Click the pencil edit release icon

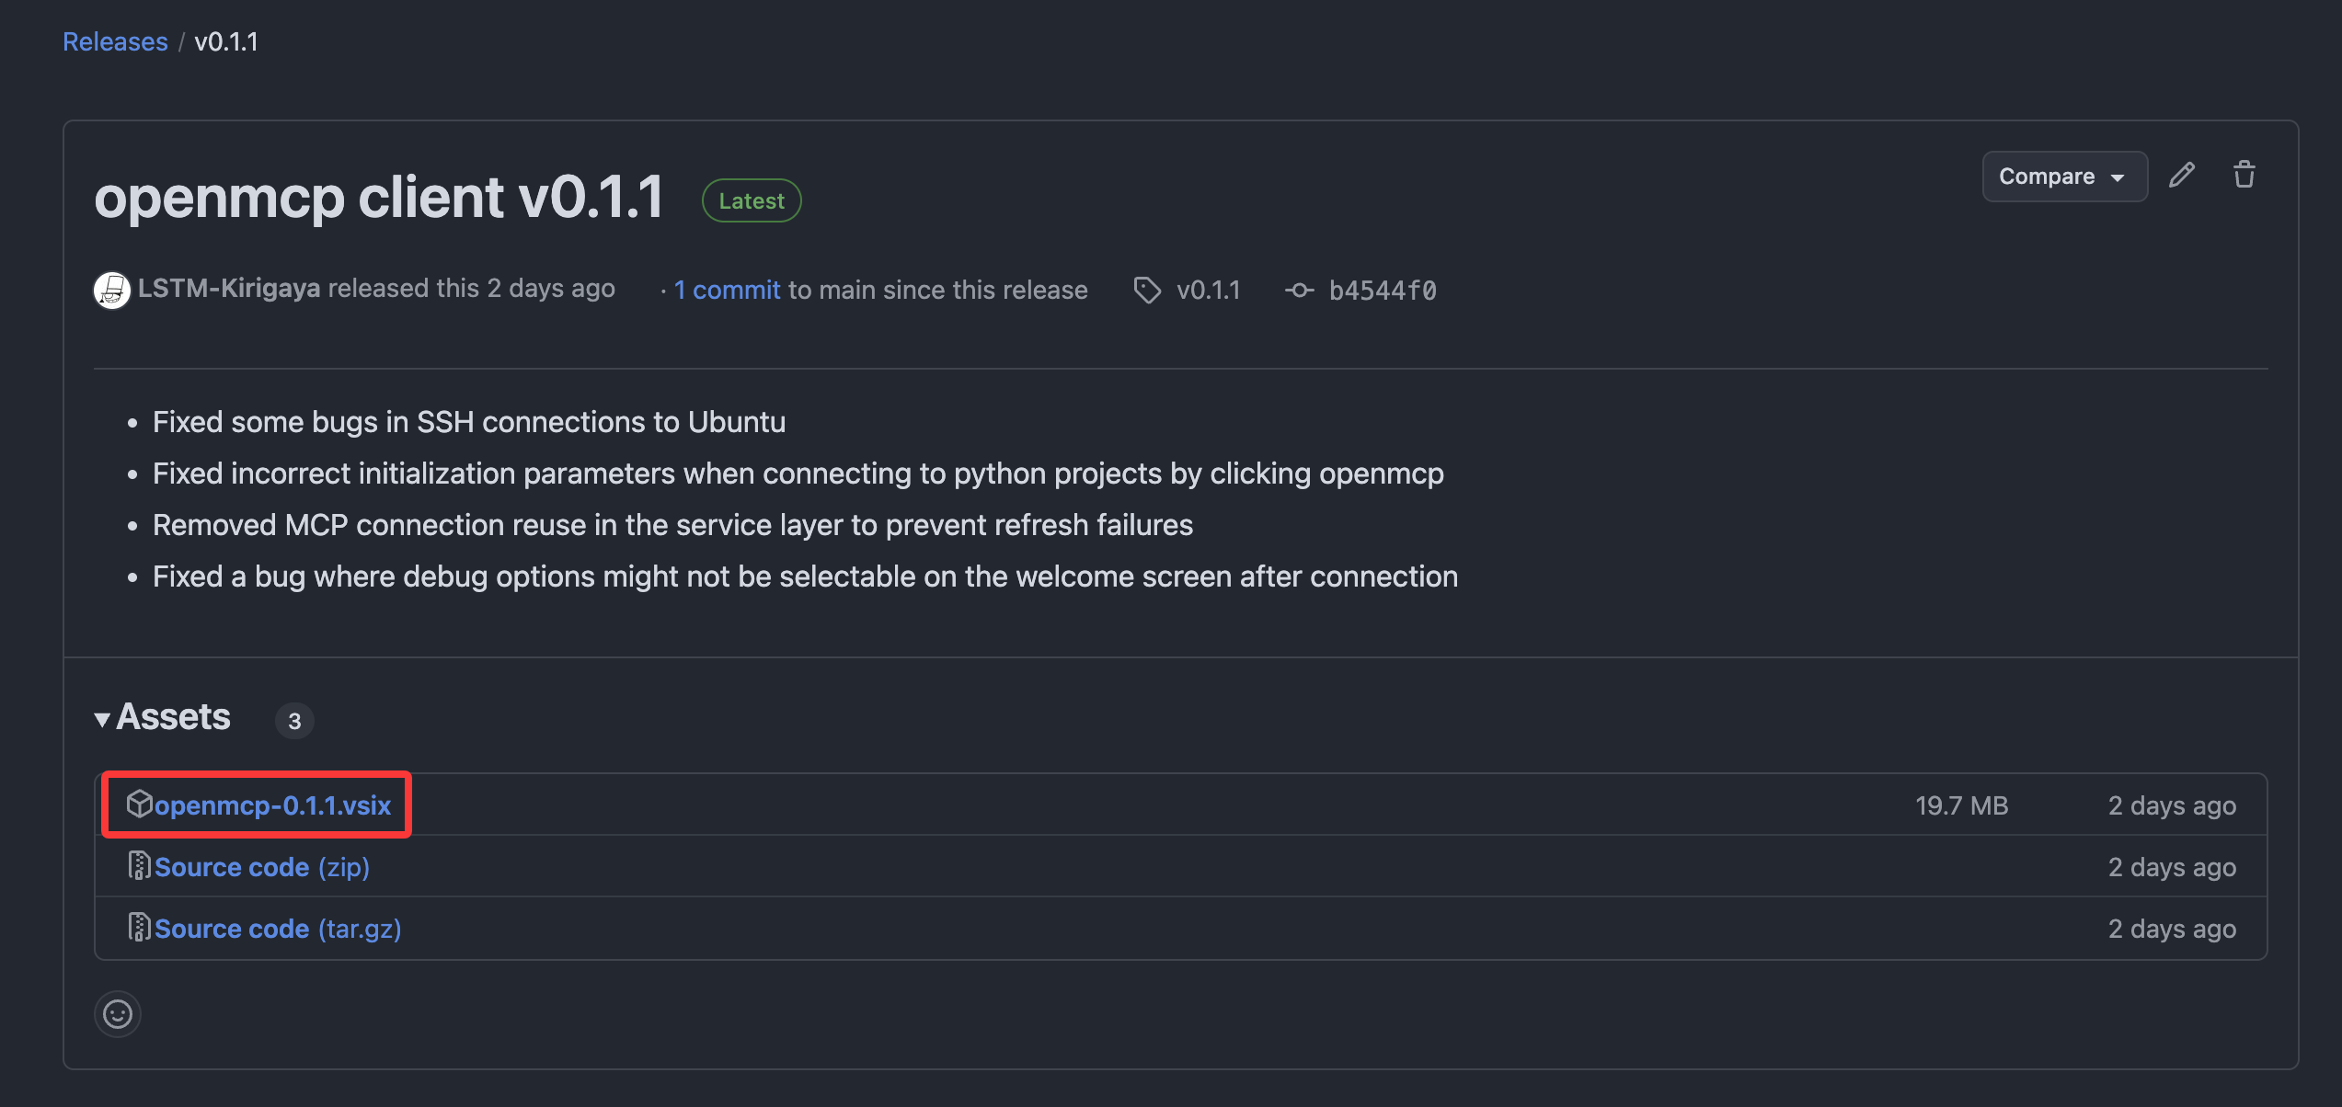pos(2181,175)
